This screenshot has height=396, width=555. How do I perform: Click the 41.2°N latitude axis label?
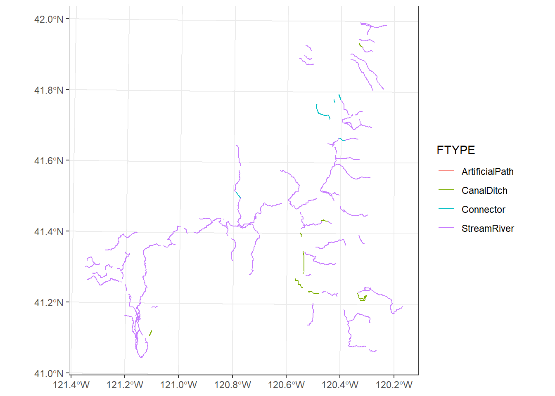pyautogui.click(x=49, y=302)
